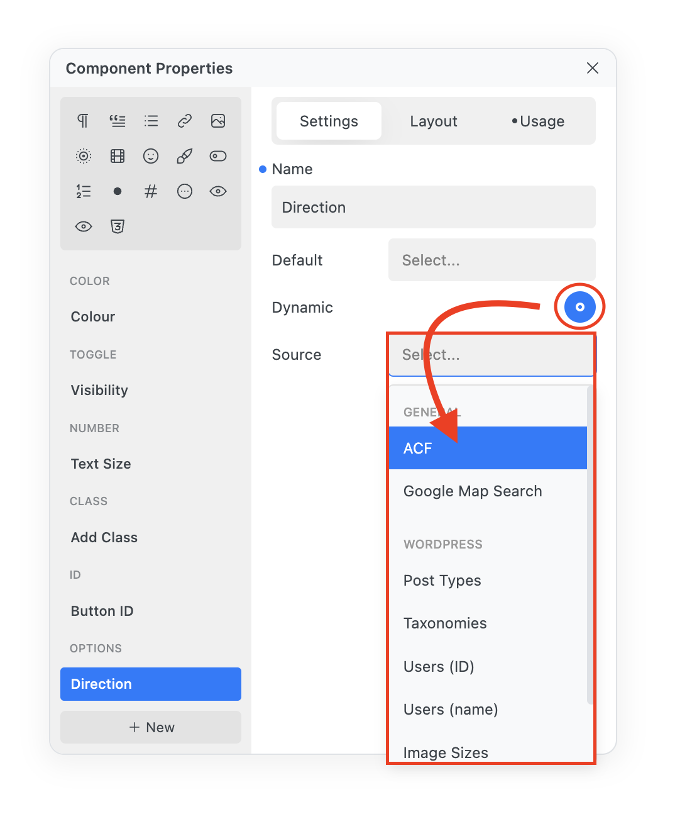Image resolution: width=675 pixels, height=814 pixels.
Task: Select the Text Size property
Action: pyautogui.click(x=101, y=464)
